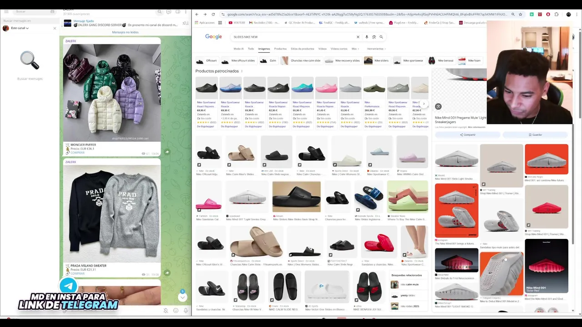Clear the Google search box text
This screenshot has width=582, height=327.
pos(358,37)
